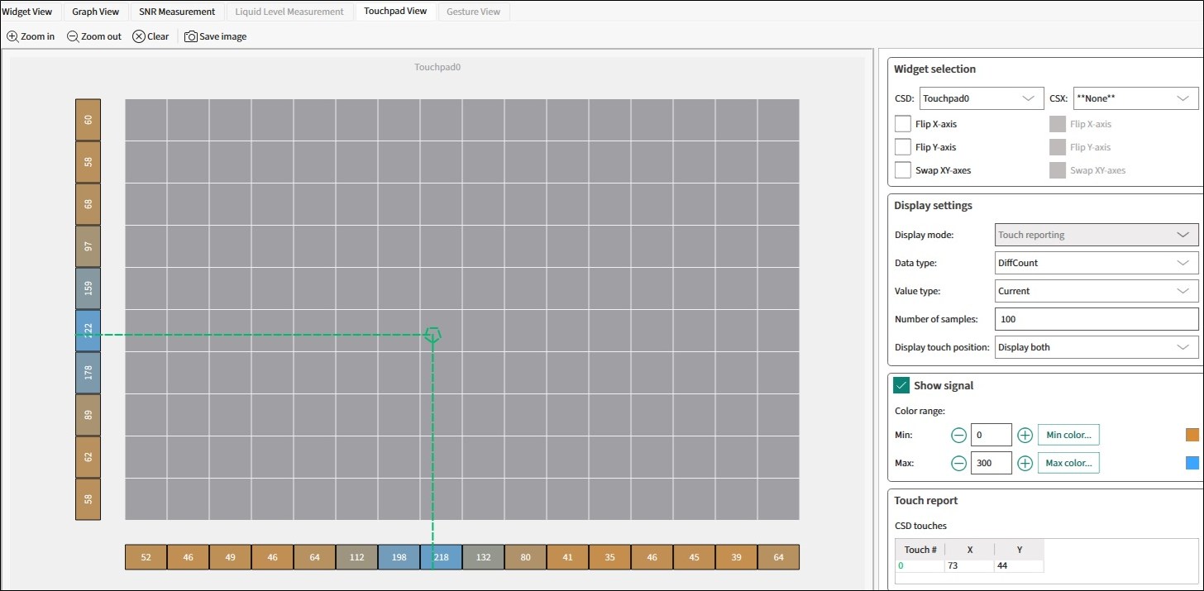Decrease Max color range with minus icon
1204x591 pixels.
point(958,463)
